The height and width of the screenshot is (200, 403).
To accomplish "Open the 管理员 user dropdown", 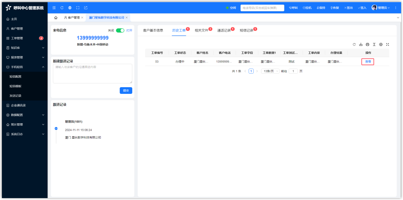I will (381, 8).
